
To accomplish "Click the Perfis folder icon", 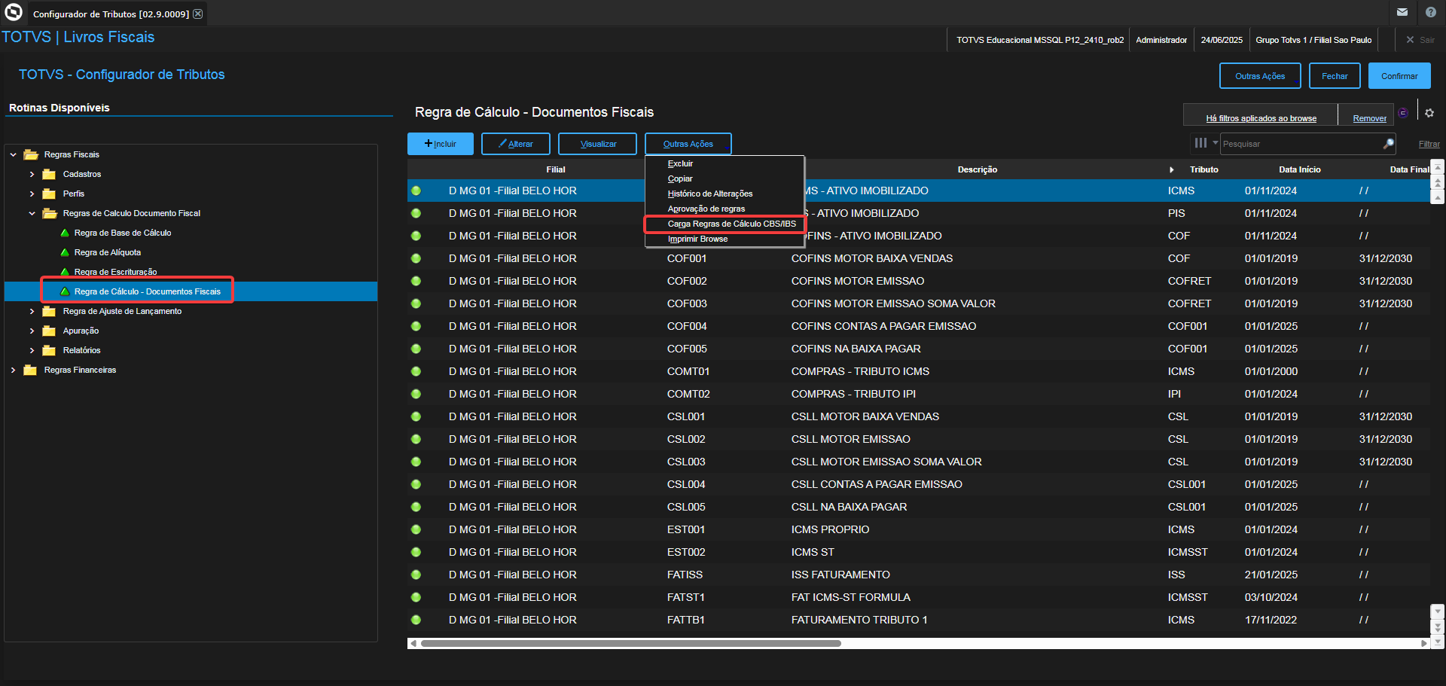I will coord(50,194).
